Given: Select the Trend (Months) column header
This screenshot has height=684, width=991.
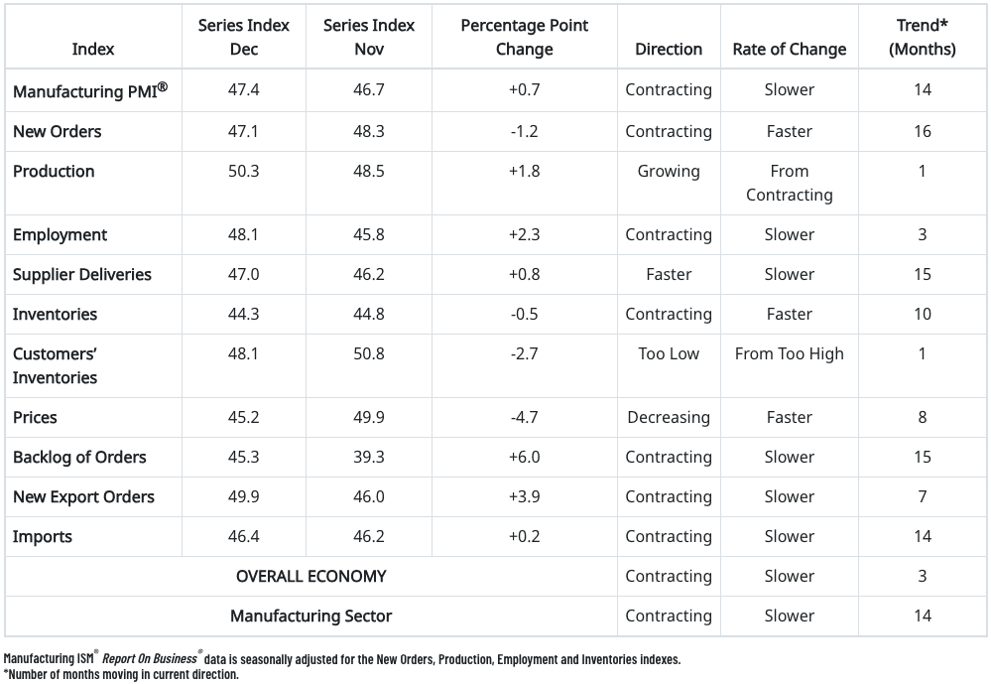Looking at the screenshot, I should [923, 37].
